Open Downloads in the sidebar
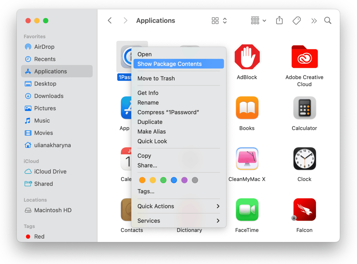 pos(57,96)
